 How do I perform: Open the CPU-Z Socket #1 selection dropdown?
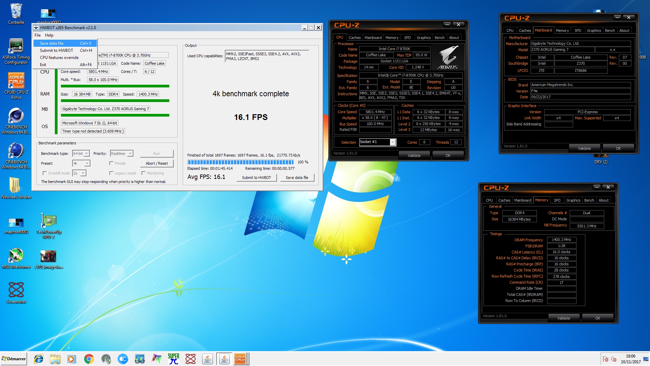pos(377,142)
